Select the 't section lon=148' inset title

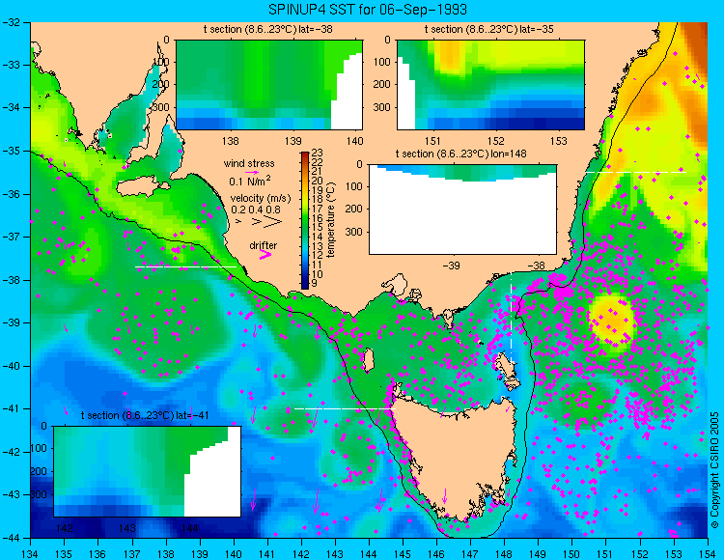(460, 154)
